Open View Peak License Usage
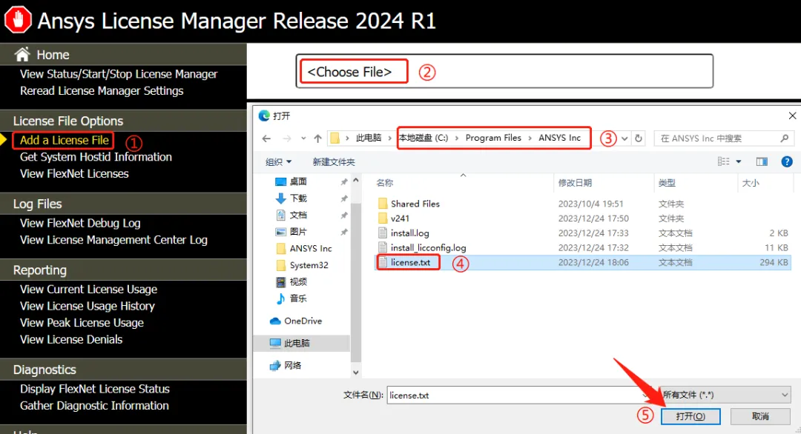Image resolution: width=801 pixels, height=434 pixels. [x=82, y=323]
